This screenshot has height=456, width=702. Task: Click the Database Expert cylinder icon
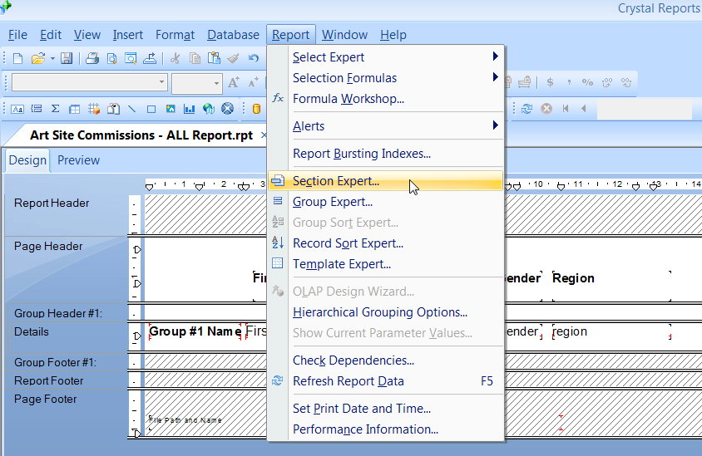click(x=256, y=109)
